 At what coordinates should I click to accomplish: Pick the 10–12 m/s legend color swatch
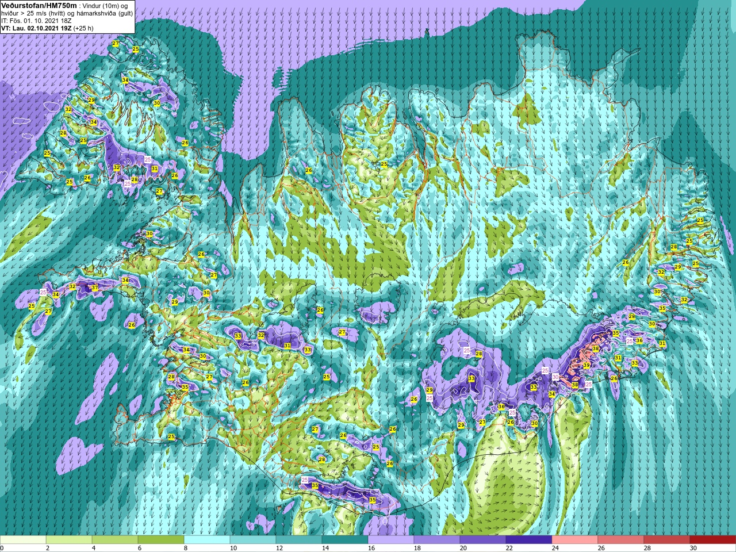[x=253, y=540]
